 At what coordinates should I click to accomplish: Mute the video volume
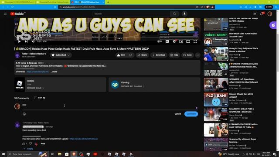[33, 41]
